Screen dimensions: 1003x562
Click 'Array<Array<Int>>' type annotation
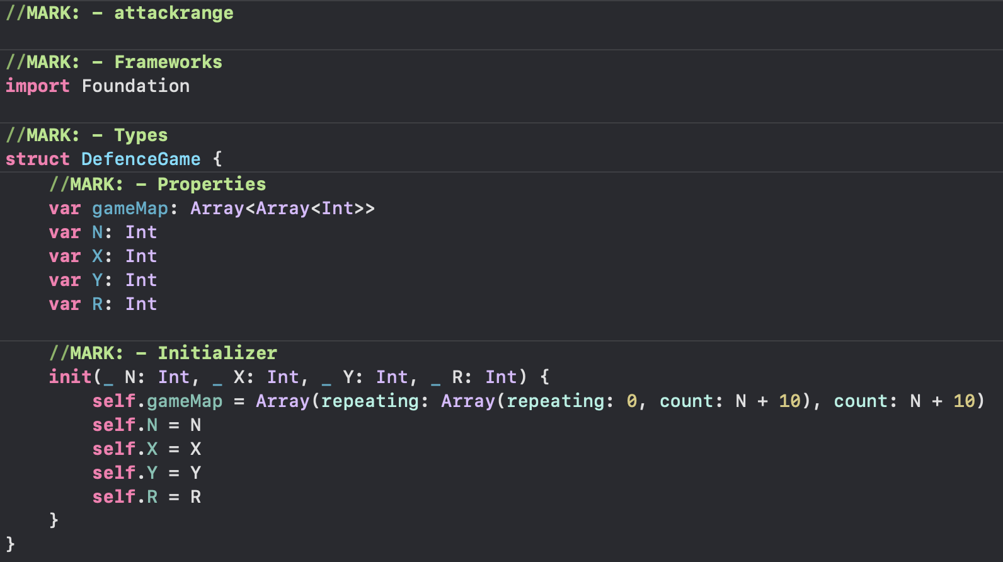pos(283,209)
